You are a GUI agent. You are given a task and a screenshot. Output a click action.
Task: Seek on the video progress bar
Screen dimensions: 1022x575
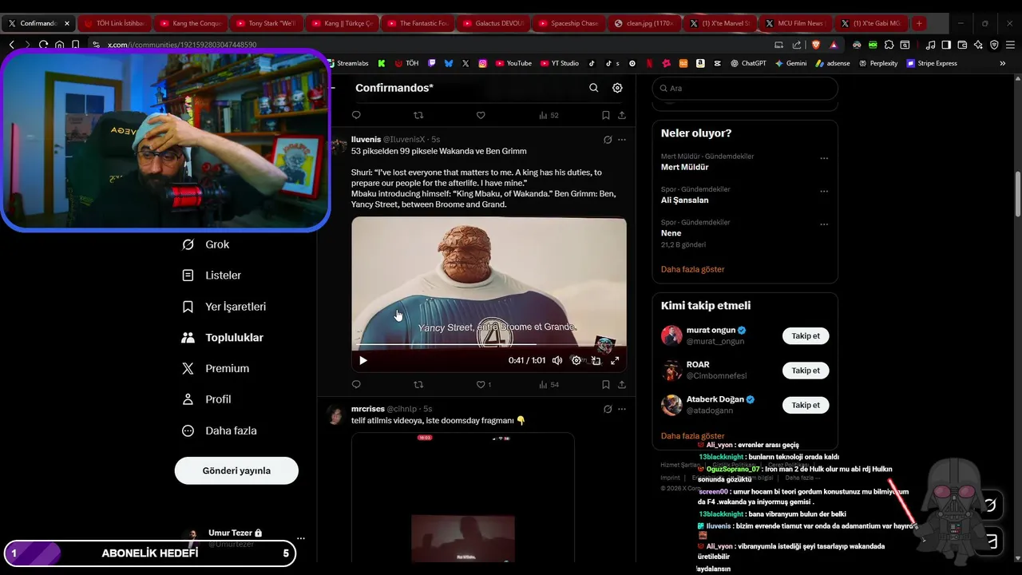[x=489, y=346]
